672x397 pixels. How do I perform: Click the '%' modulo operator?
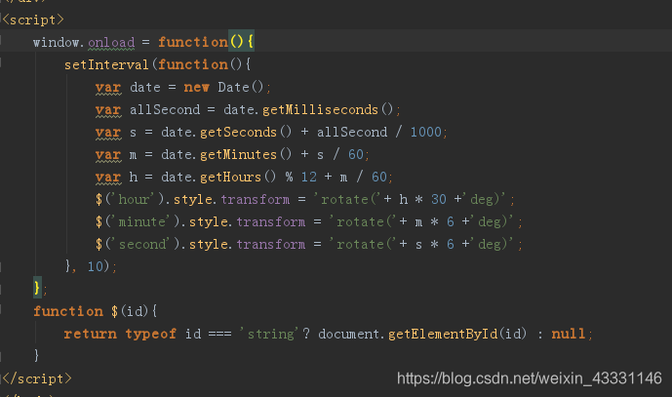pyautogui.click(x=290, y=177)
